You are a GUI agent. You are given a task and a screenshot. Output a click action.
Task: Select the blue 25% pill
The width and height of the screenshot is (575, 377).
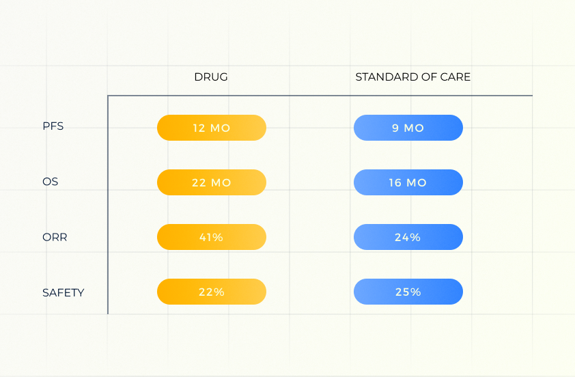click(408, 292)
